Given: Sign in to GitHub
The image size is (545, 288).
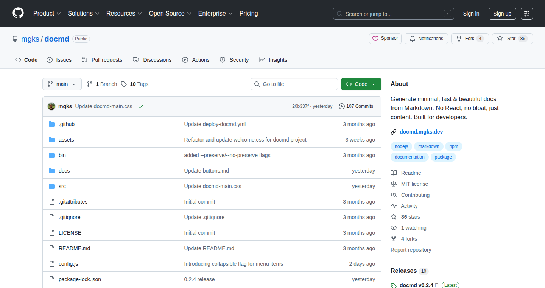Looking at the screenshot, I should 471,14.
